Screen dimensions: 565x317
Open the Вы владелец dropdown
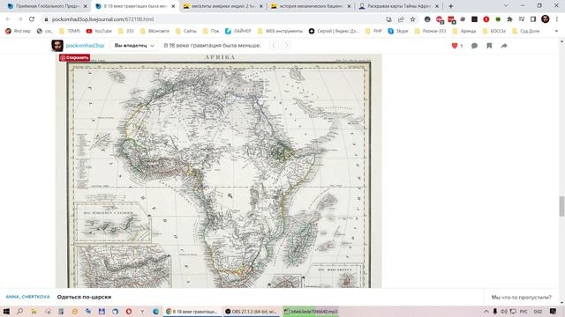[134, 46]
